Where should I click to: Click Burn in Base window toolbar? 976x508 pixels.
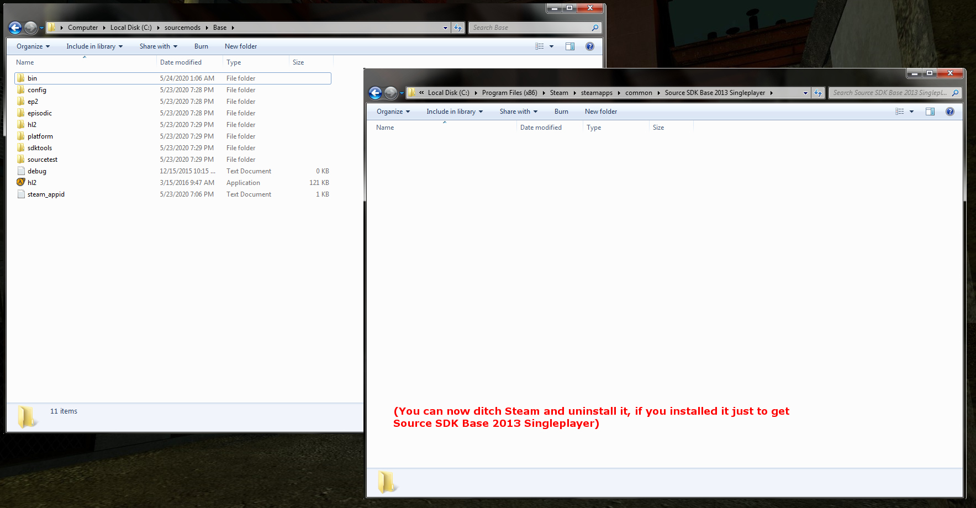(x=201, y=46)
